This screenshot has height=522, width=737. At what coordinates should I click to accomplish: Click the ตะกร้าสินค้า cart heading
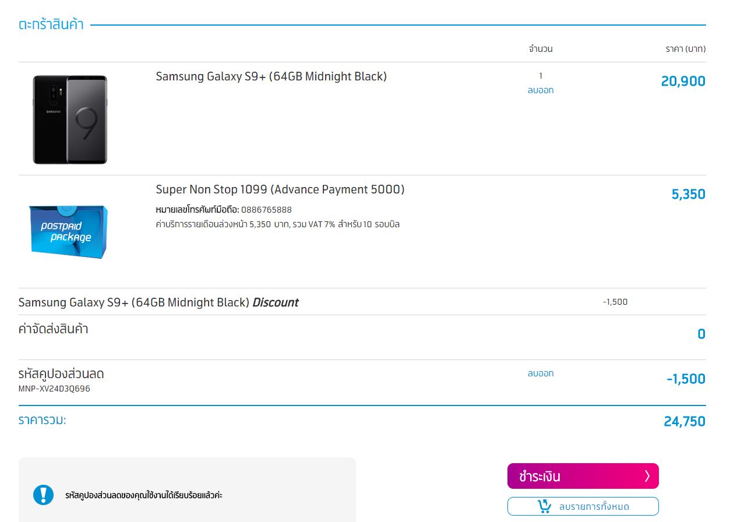pyautogui.click(x=51, y=25)
